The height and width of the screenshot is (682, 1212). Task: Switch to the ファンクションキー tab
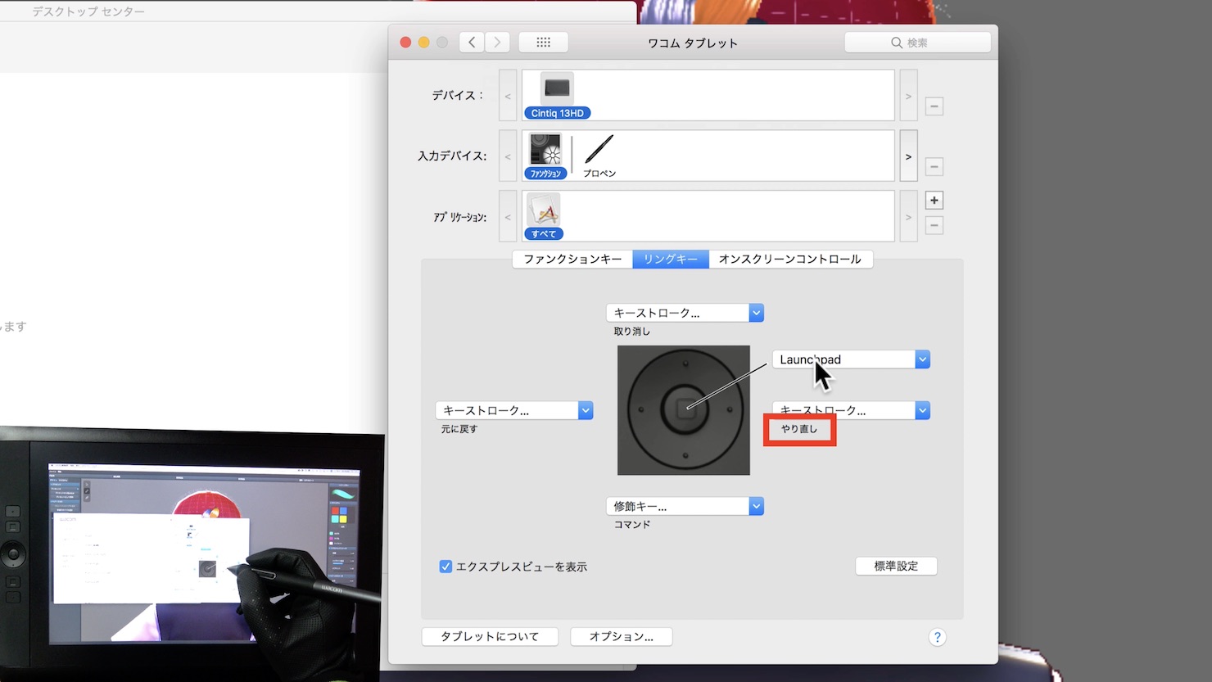tap(572, 259)
